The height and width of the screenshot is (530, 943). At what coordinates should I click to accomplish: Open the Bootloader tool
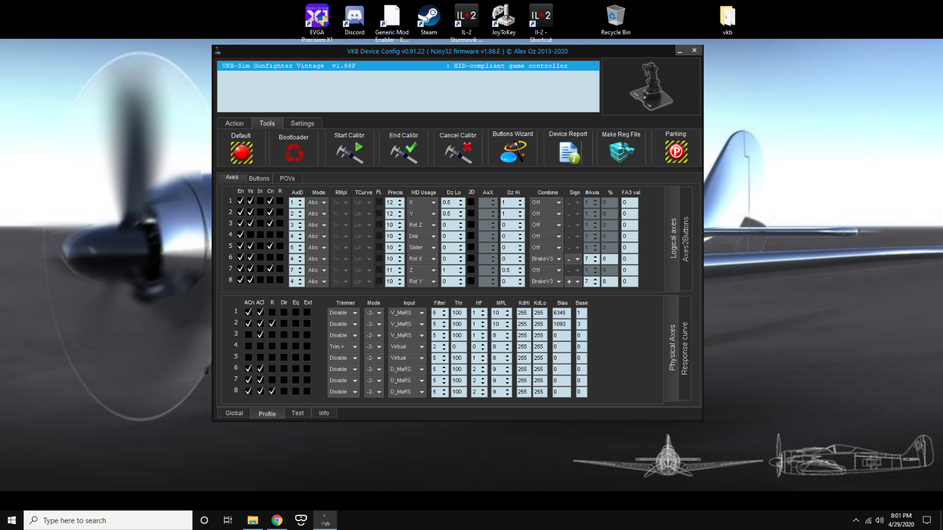294,154
